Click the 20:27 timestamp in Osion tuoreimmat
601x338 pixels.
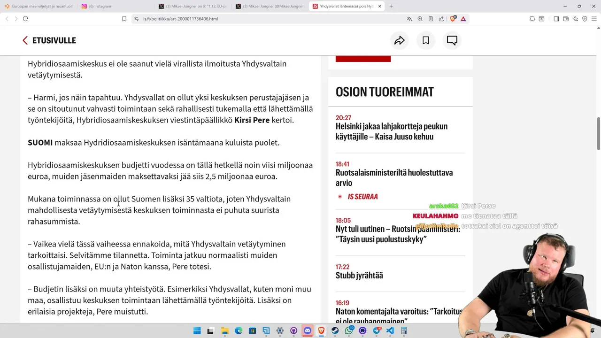pos(343,118)
